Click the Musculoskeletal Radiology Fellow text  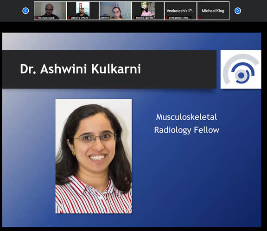187,123
